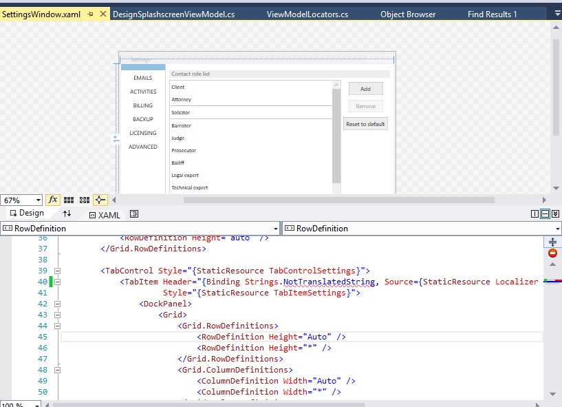Viewport: 562px width, 407px height.
Task: Pin the SettingsWindow.xaml tab
Action: coord(91,14)
